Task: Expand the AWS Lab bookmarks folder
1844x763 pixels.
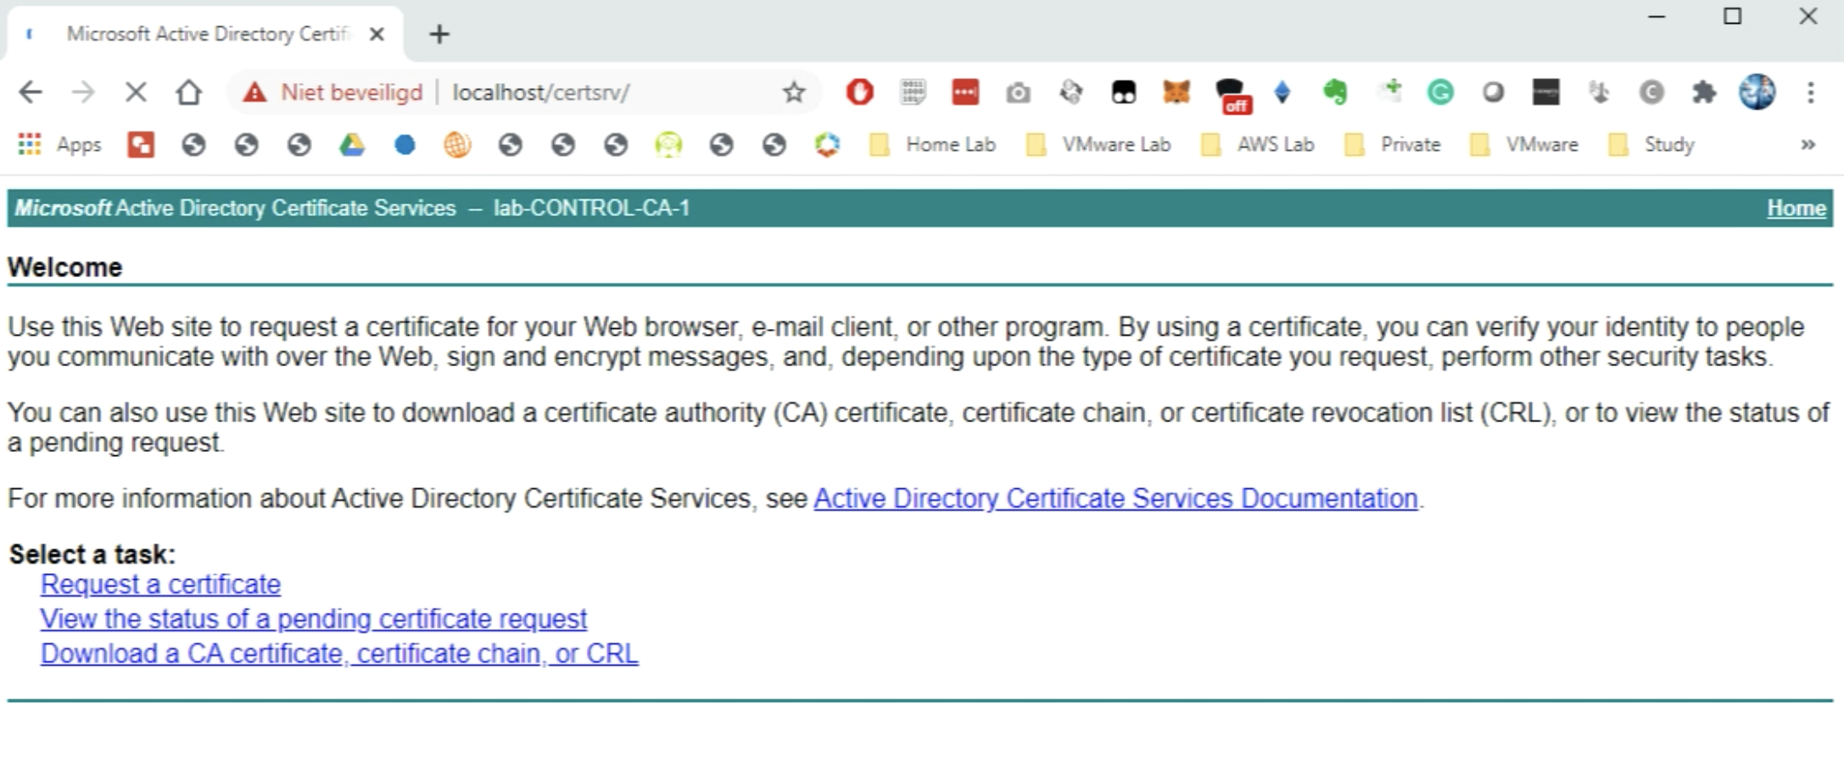Action: tap(1259, 145)
